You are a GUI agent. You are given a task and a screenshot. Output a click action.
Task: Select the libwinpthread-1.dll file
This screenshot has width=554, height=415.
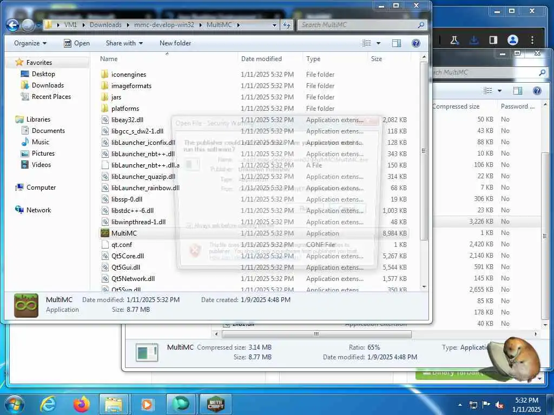pos(138,222)
